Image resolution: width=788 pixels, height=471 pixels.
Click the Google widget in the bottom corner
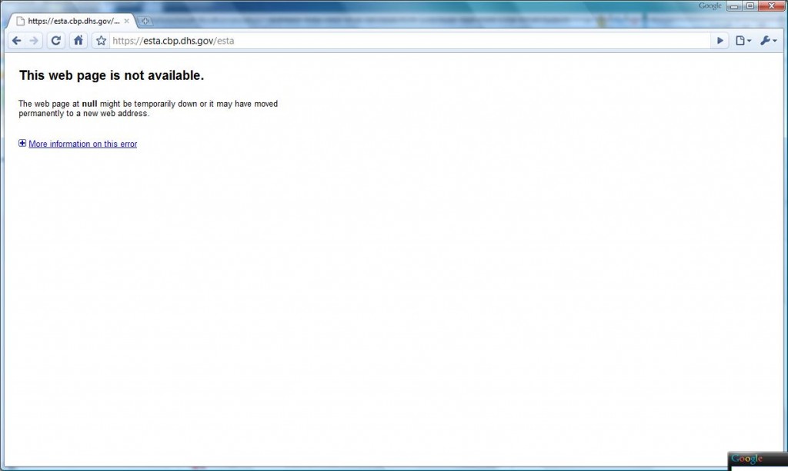pyautogui.click(x=745, y=458)
